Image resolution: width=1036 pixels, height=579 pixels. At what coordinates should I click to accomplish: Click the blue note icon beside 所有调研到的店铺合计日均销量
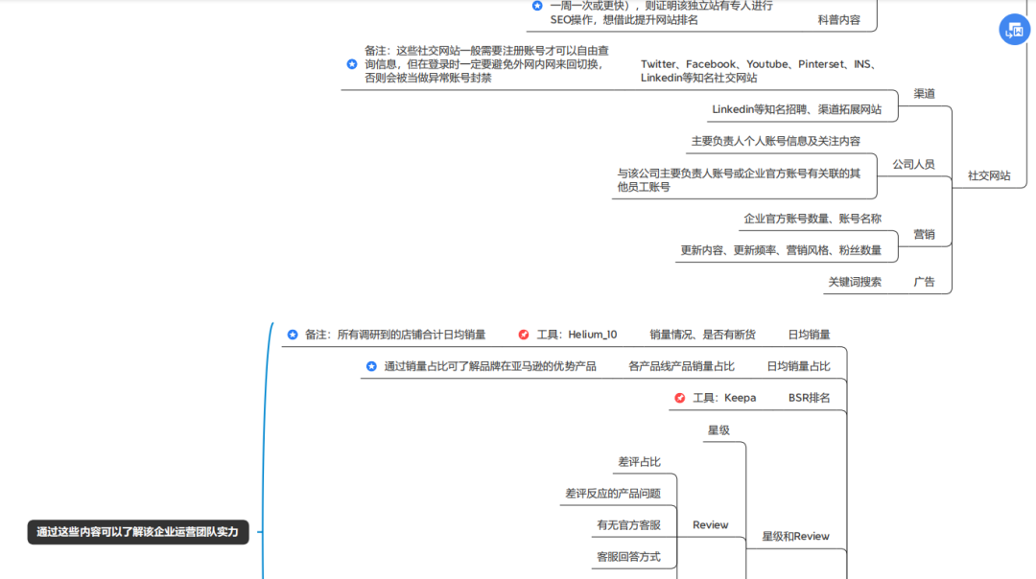292,334
